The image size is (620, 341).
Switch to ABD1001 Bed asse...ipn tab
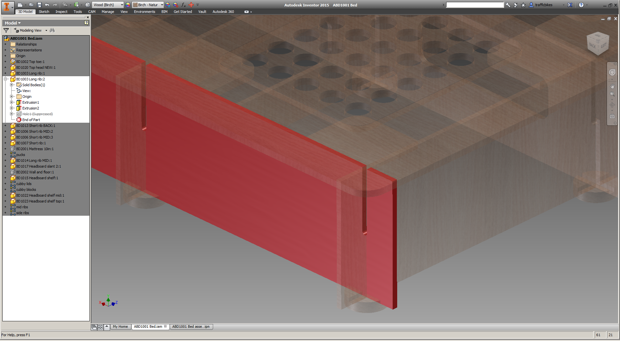[191, 327]
